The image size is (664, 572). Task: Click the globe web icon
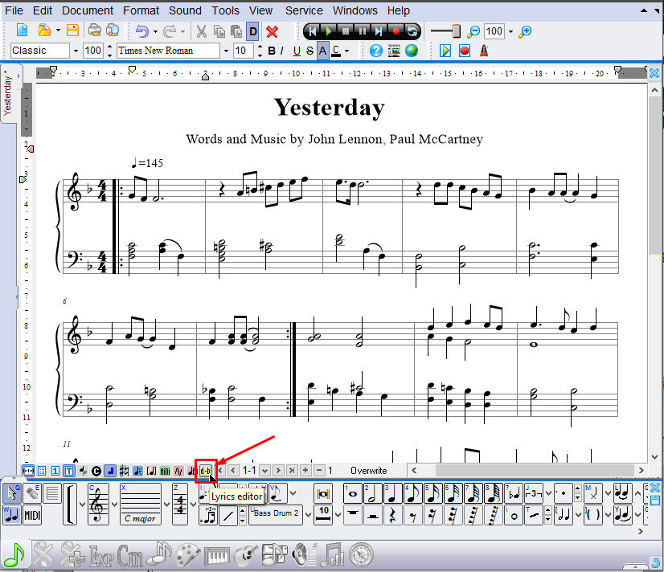pos(412,51)
